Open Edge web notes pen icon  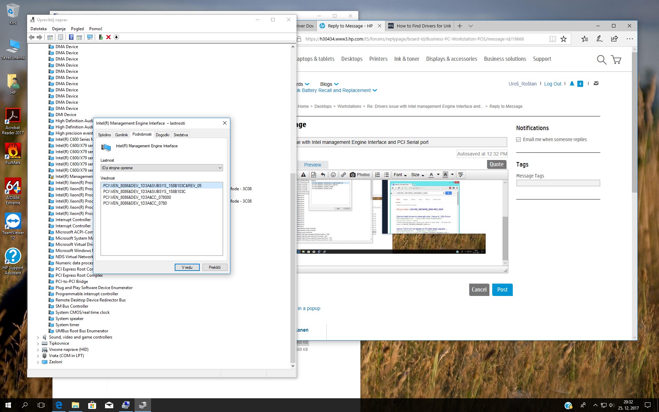[600, 39]
